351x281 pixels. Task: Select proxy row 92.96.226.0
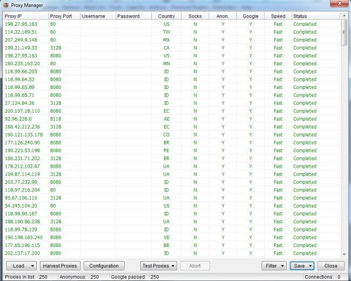point(172,119)
